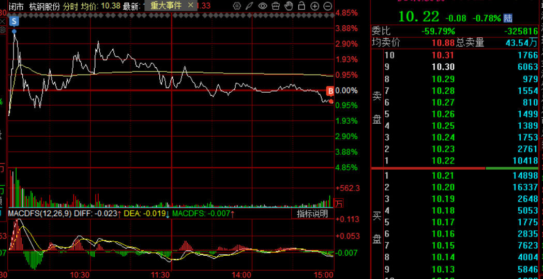Click the DEA: -0.019 value
This screenshot has width=543, height=279.
point(145,213)
